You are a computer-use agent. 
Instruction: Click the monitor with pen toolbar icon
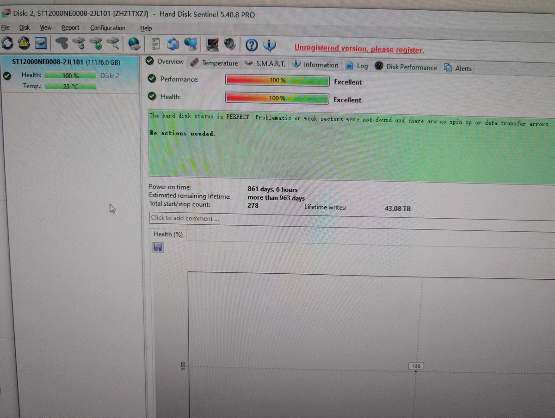[212, 44]
